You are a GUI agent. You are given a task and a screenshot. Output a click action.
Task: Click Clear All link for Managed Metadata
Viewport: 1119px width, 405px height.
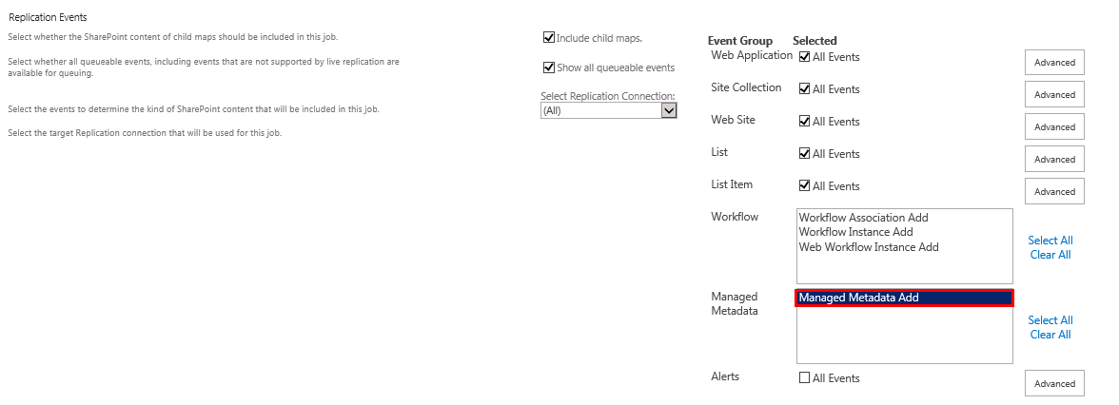(1050, 335)
